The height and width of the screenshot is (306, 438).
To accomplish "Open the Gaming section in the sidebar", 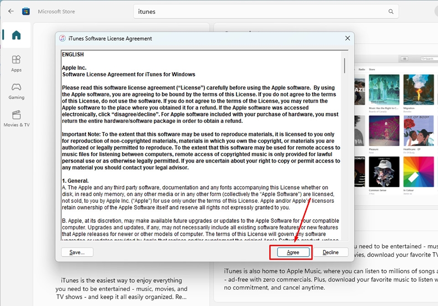I will pyautogui.click(x=16, y=91).
